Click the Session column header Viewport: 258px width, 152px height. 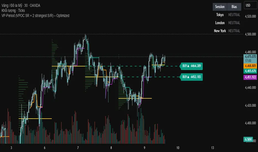220,7
